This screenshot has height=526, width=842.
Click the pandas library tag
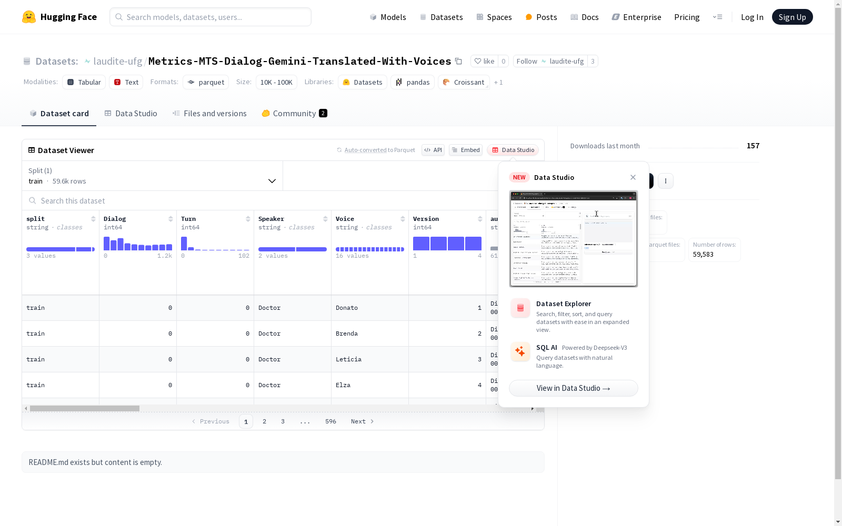tap(413, 82)
